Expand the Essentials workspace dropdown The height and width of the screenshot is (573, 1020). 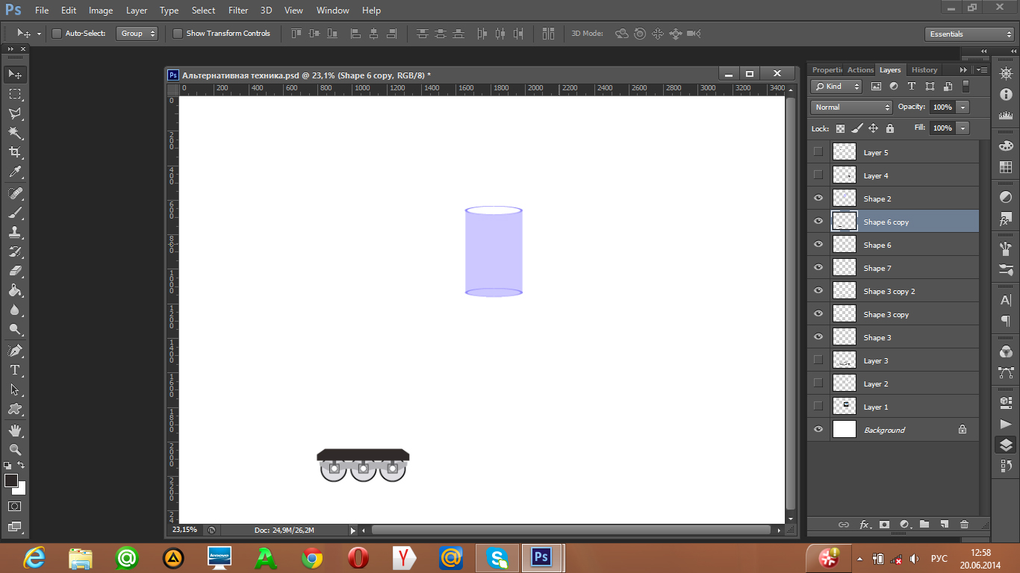pyautogui.click(x=968, y=34)
